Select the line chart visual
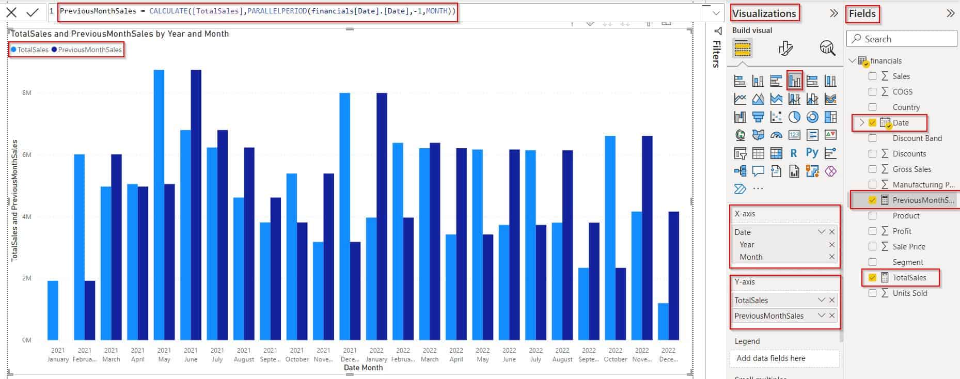 click(x=740, y=99)
